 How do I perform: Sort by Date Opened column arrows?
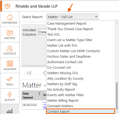[40, 94]
